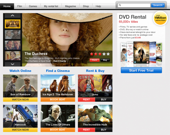Rate The Duchess two stars

click(96, 54)
